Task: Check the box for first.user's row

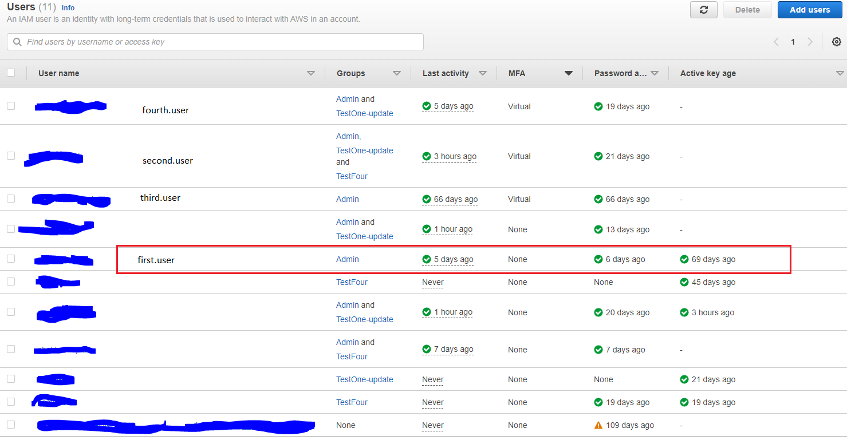Action: click(10, 259)
